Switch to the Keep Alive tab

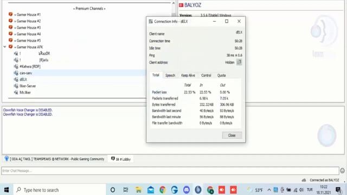pos(188,75)
